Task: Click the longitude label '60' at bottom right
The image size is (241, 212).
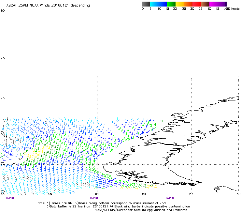Action: [x=238, y=194]
